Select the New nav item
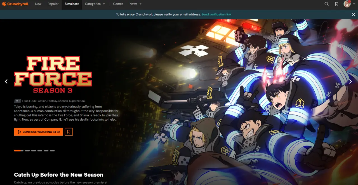The width and height of the screenshot is (358, 185). pyautogui.click(x=38, y=4)
